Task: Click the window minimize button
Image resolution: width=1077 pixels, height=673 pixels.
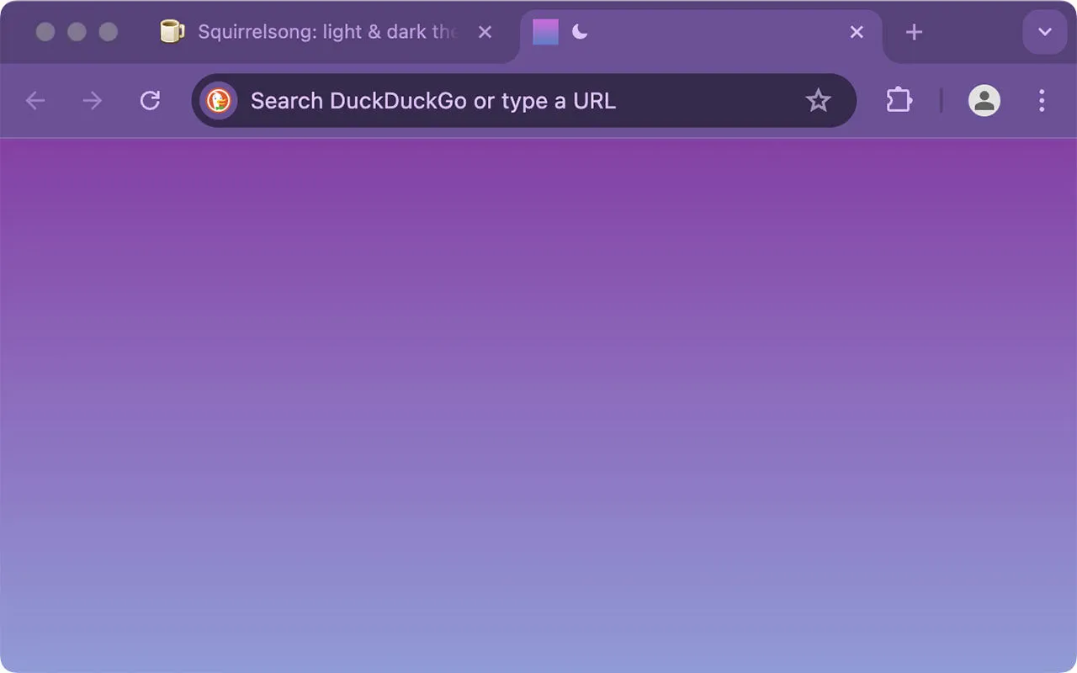Action: [77, 32]
